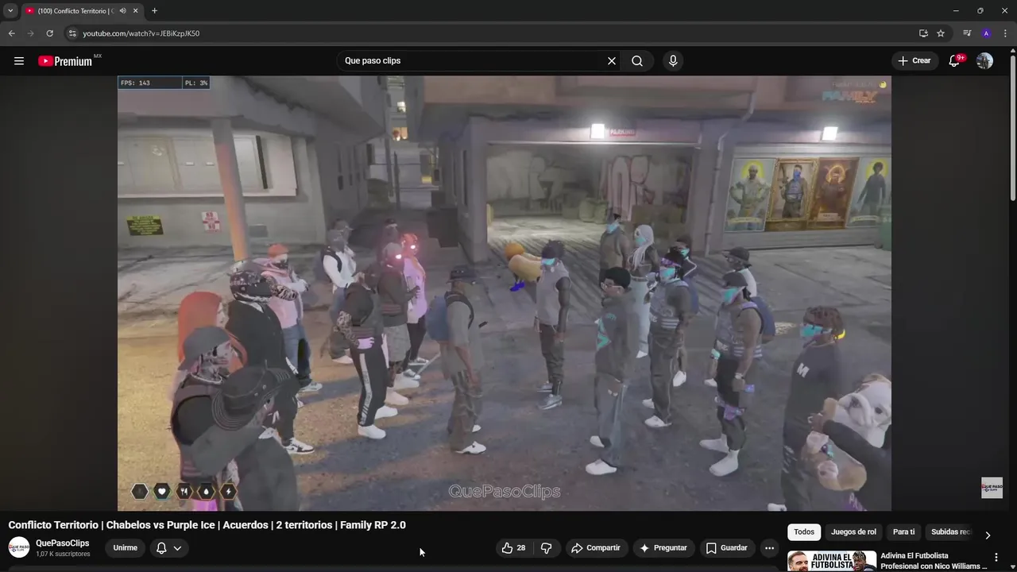This screenshot has height=572, width=1017.
Task: Click the video title Conflicto Territorio text
Action: [x=207, y=525]
